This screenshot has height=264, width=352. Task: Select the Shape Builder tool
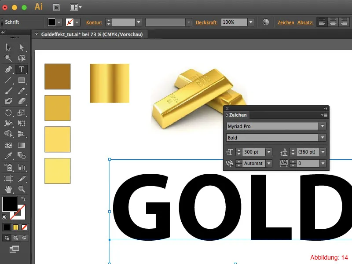pyautogui.click(x=8, y=134)
